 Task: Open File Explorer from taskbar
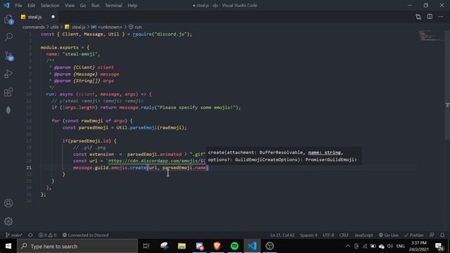[181, 246]
